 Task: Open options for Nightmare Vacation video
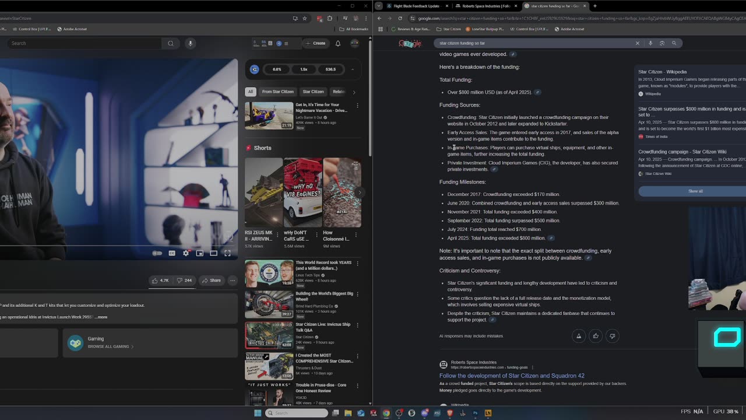357,106
